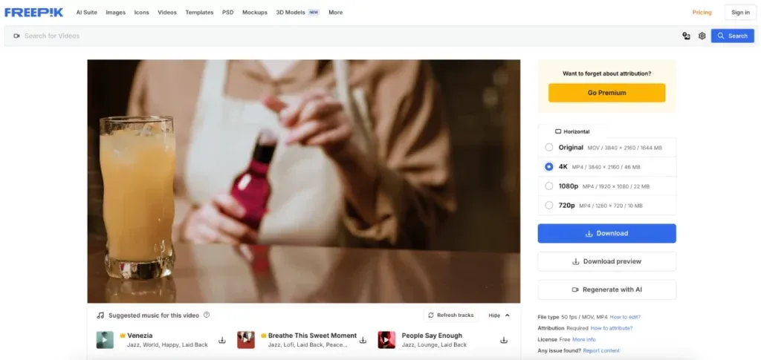Click the blue Download button
This screenshot has height=360, width=761.
(606, 234)
